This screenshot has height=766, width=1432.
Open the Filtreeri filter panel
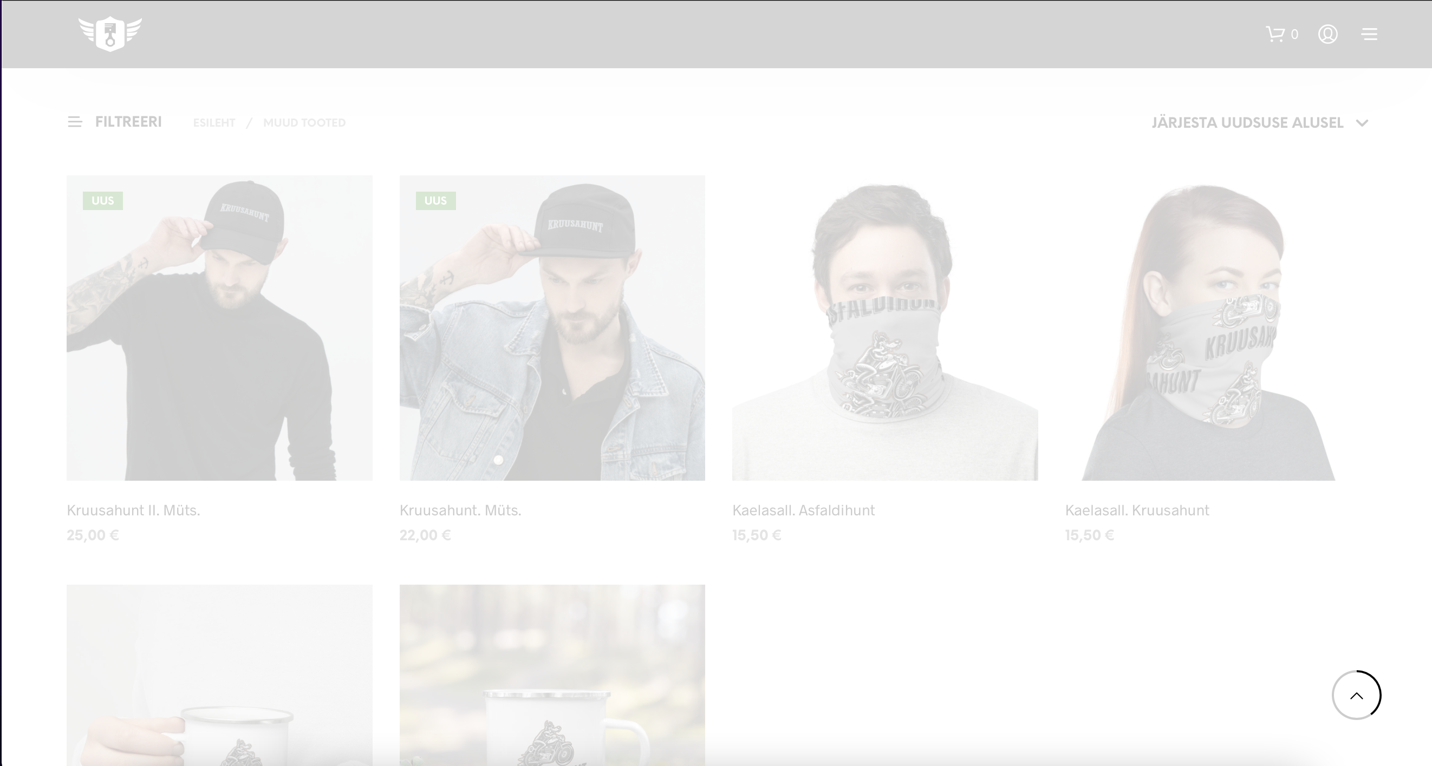[128, 122]
